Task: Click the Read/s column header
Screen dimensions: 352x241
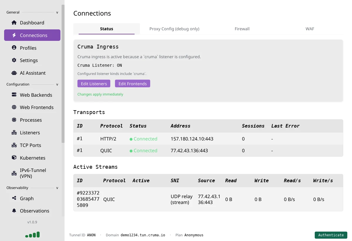Action: 292,180
